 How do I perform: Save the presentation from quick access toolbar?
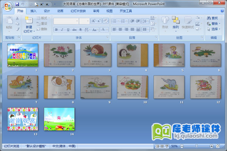(17, 4)
